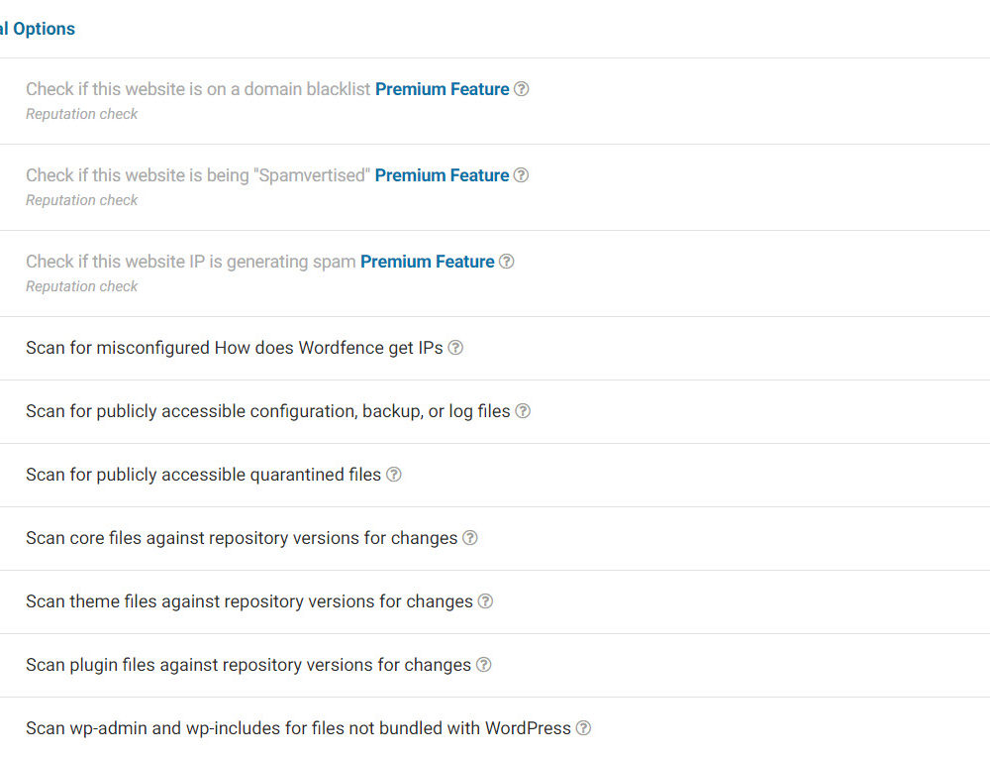
Task: Open Premium Feature link beside "Spamvertised" option
Action: [x=442, y=175]
